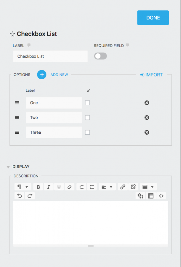Click inside the description text area
Viewport: 181px width, 267px height.
pos(91,223)
